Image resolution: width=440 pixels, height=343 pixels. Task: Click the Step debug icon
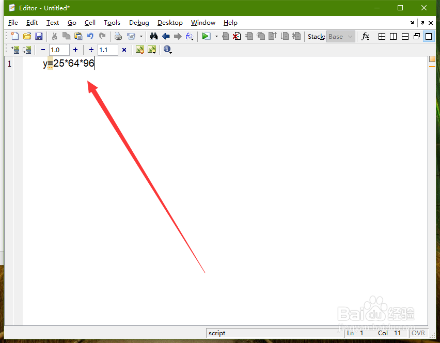point(249,36)
